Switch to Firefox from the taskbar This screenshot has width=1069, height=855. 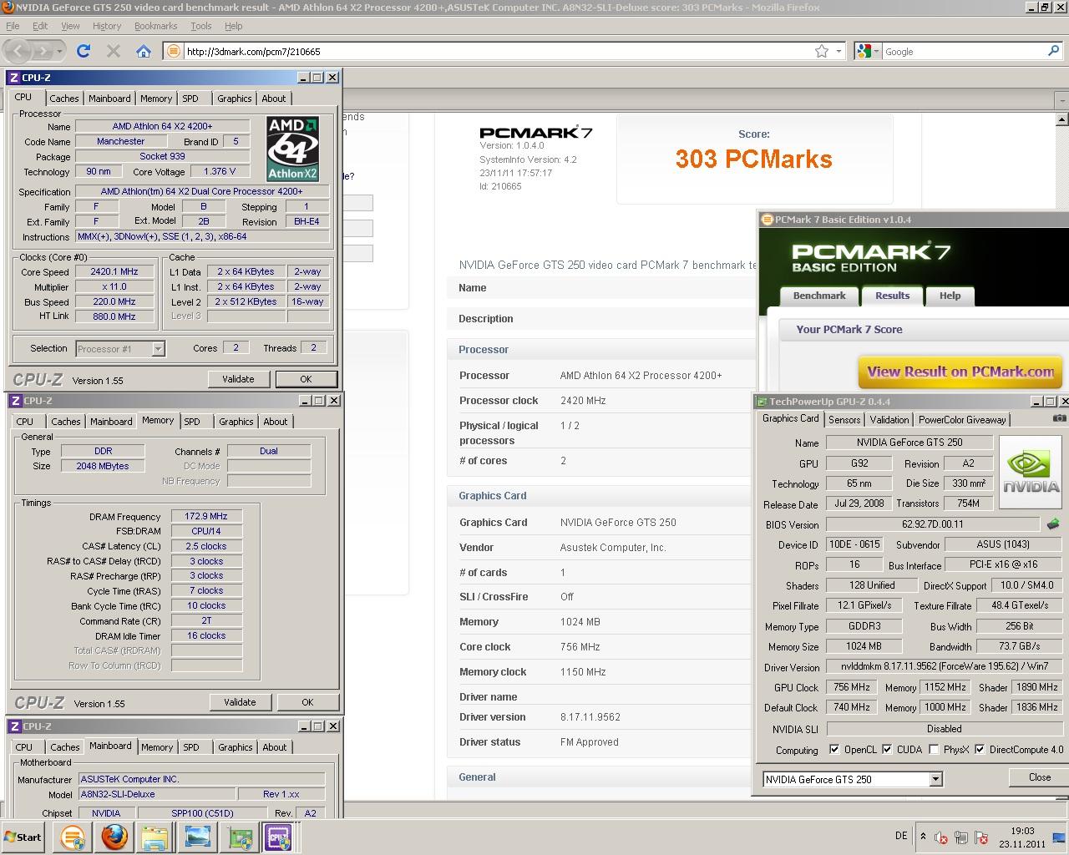[114, 837]
